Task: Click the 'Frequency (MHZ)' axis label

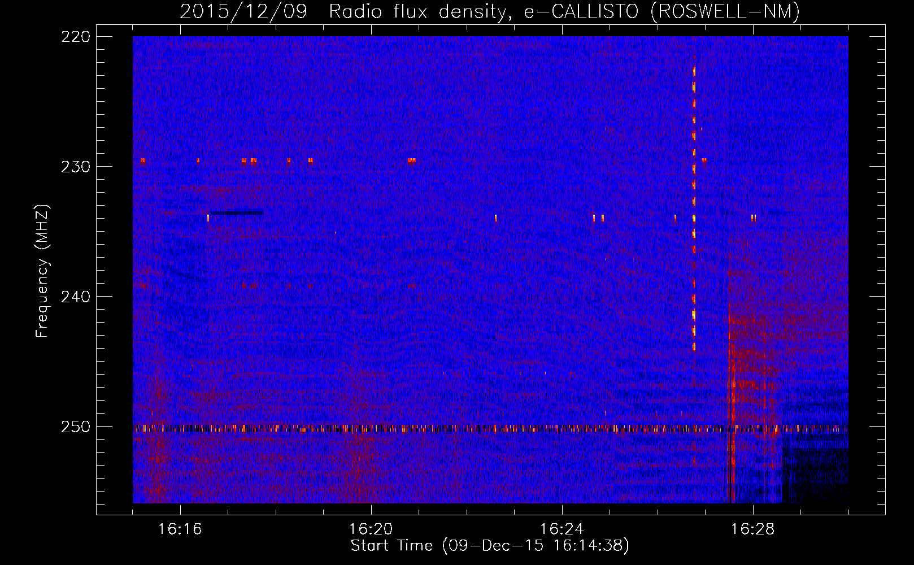Action: pyautogui.click(x=42, y=271)
